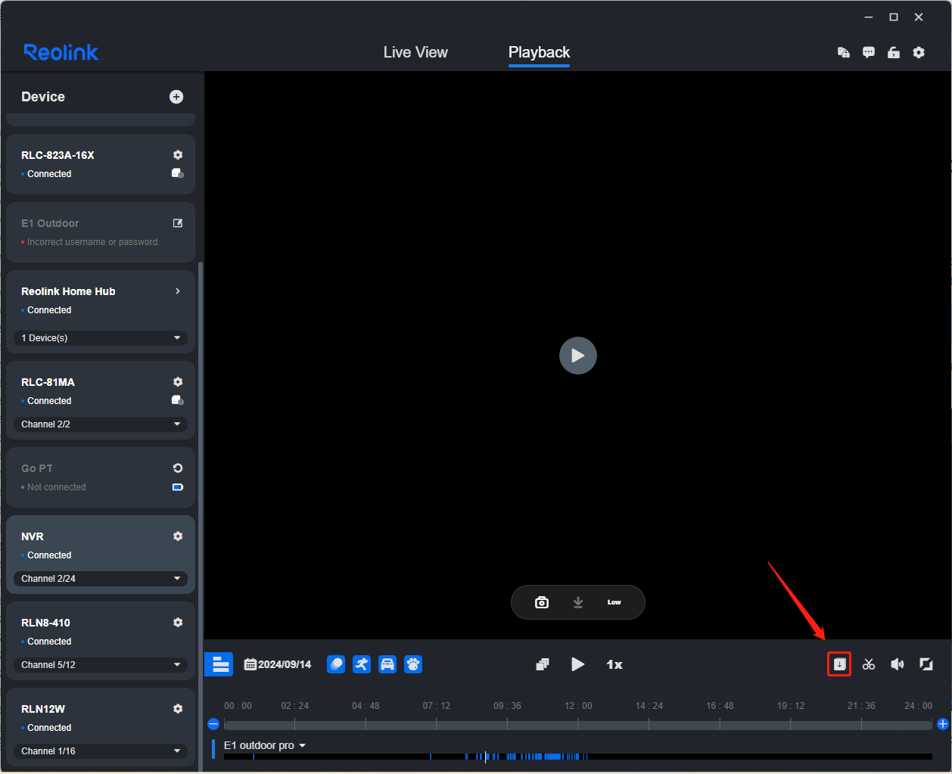The image size is (952, 774).
Task: Zoom out timeline with minus button
Action: pos(213,724)
